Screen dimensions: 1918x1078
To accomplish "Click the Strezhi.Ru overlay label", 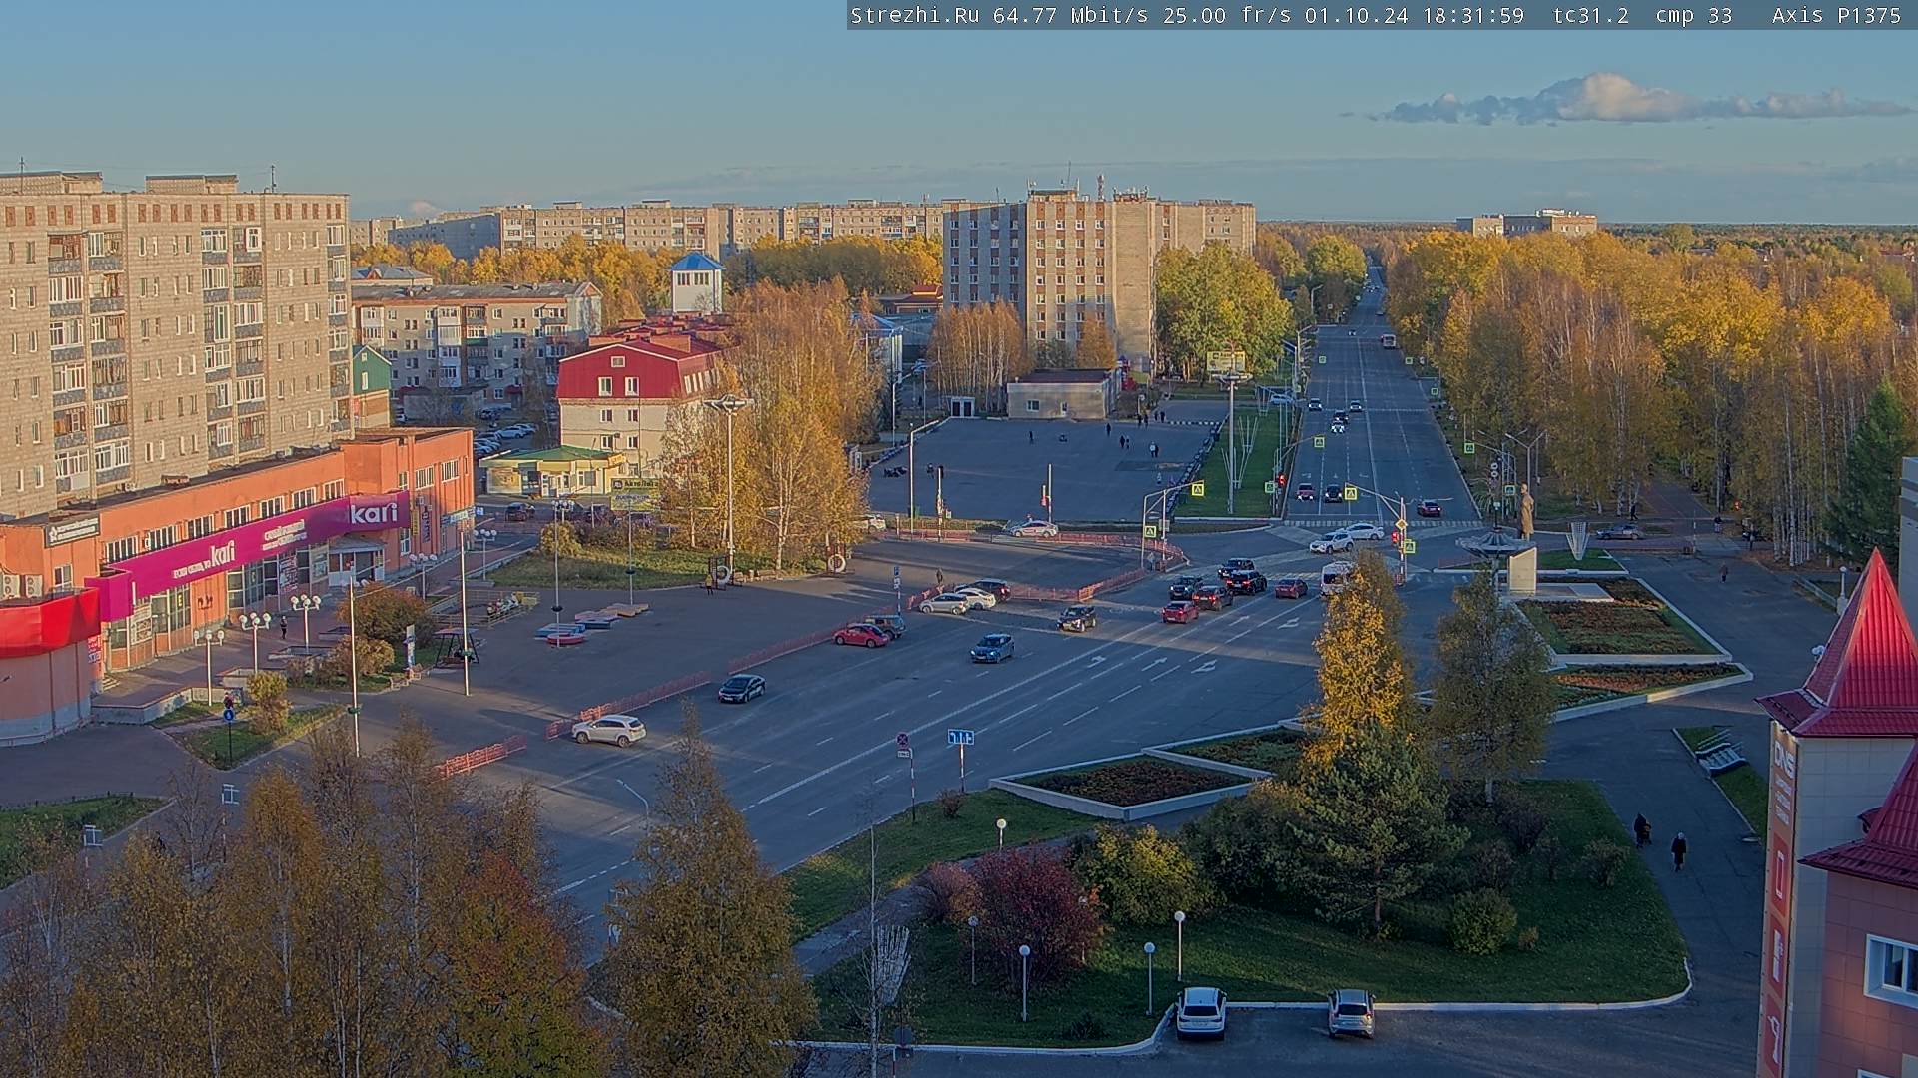I will click(x=914, y=15).
